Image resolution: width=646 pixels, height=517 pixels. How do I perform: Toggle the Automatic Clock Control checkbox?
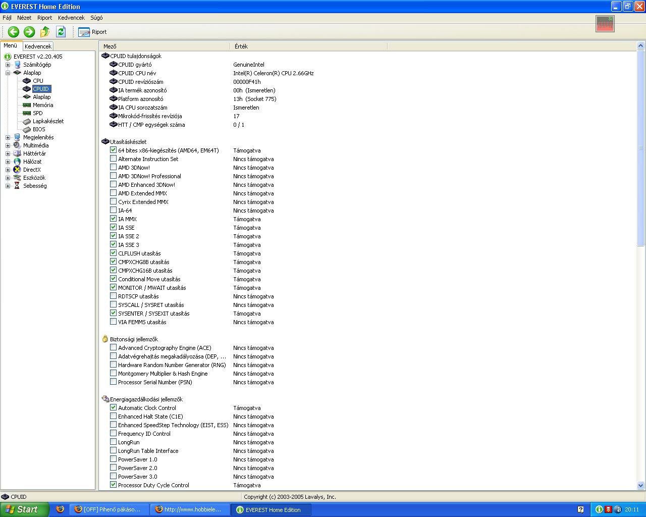click(113, 407)
